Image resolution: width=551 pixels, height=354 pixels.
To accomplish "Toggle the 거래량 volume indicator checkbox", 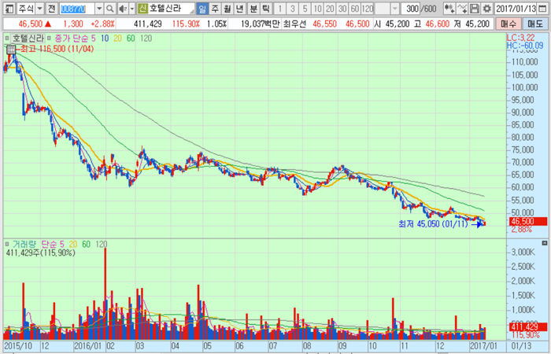I will [x=7, y=244].
